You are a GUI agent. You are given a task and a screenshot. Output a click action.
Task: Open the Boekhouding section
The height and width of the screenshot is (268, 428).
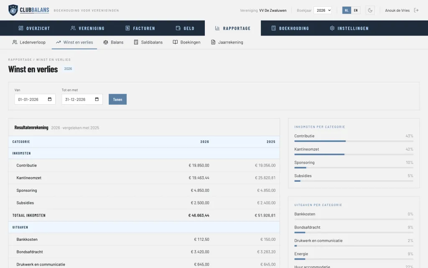point(290,28)
